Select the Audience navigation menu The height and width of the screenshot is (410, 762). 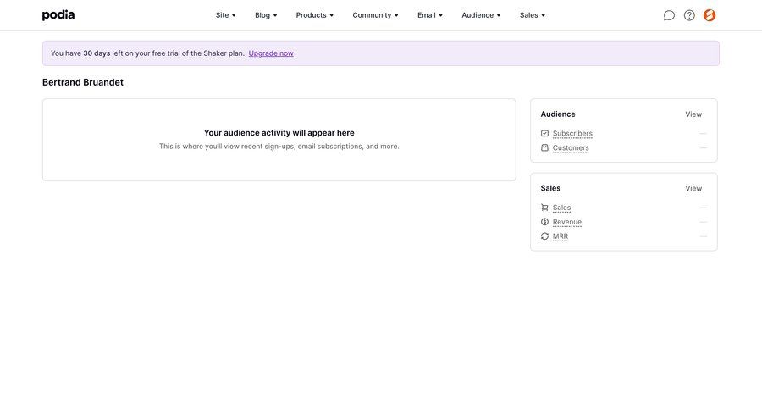pos(481,15)
